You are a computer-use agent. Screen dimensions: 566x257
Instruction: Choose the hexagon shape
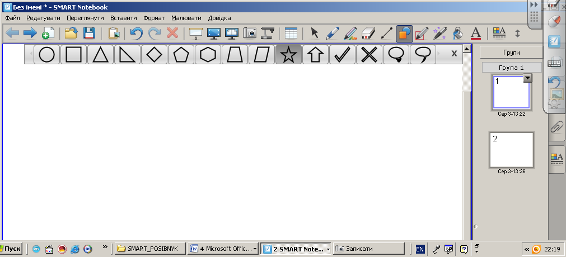(x=208, y=55)
